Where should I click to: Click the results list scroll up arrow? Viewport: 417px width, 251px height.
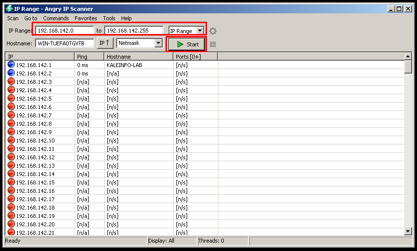(408, 56)
